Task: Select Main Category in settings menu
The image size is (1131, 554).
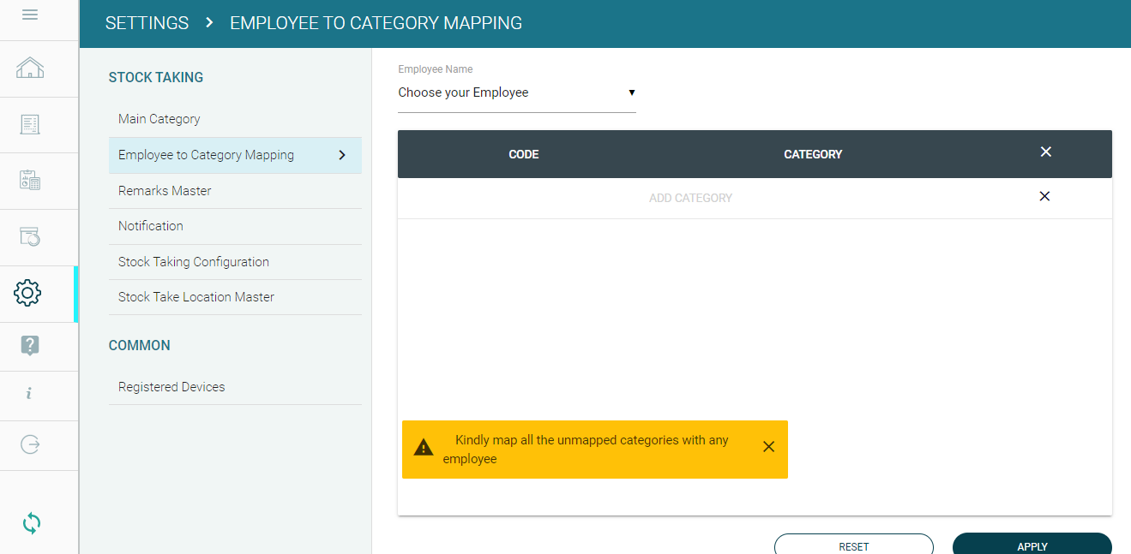Action: point(159,119)
